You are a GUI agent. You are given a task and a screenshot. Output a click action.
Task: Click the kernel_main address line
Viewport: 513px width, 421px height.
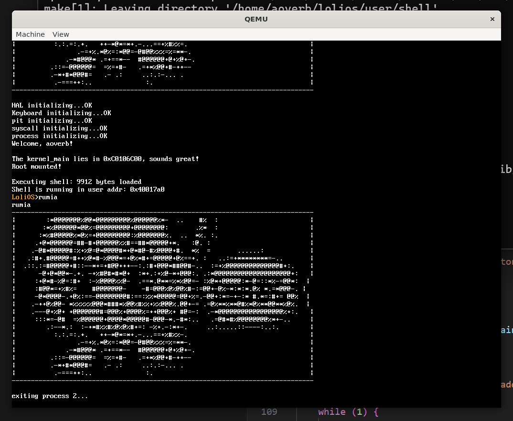pyautogui.click(x=105, y=159)
